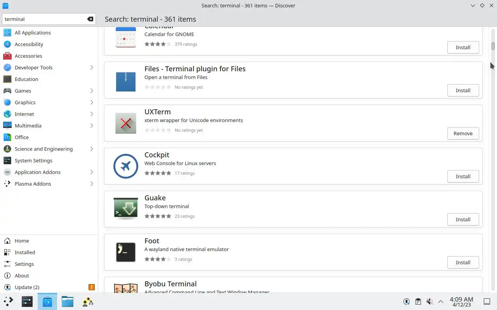This screenshot has height=310, width=497.
Task: Open the Dolphin file manager from taskbar
Action: point(67,301)
